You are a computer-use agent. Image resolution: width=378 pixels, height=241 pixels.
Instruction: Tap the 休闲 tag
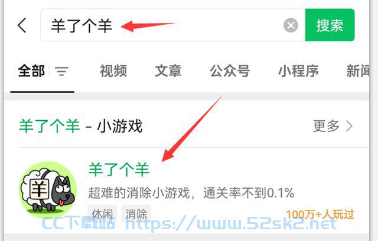click(x=102, y=213)
